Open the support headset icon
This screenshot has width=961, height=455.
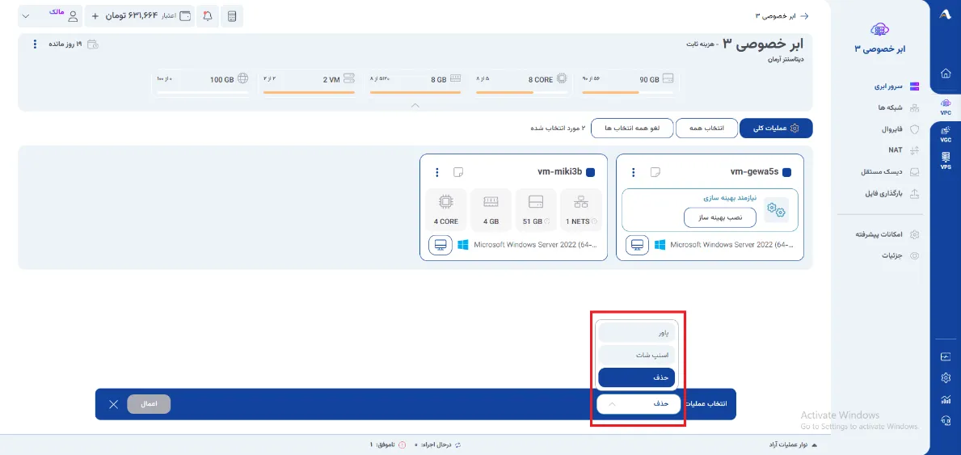pyautogui.click(x=945, y=421)
